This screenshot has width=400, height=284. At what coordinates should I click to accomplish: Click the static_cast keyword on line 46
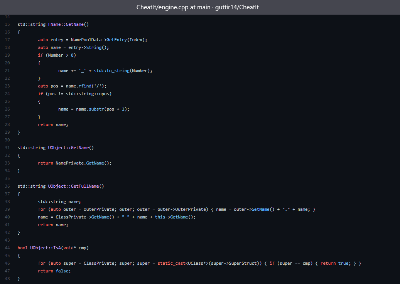click(171, 263)
